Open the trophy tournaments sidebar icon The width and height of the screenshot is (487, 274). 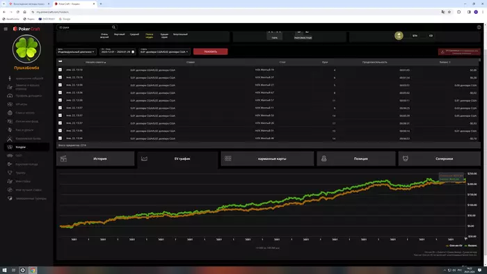[10, 172]
